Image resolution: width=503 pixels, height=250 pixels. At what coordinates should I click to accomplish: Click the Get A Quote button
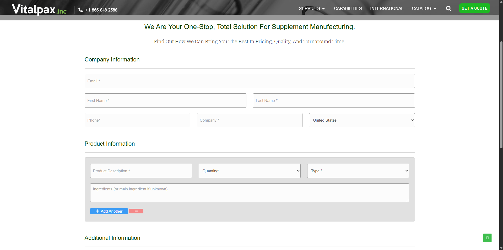click(474, 8)
